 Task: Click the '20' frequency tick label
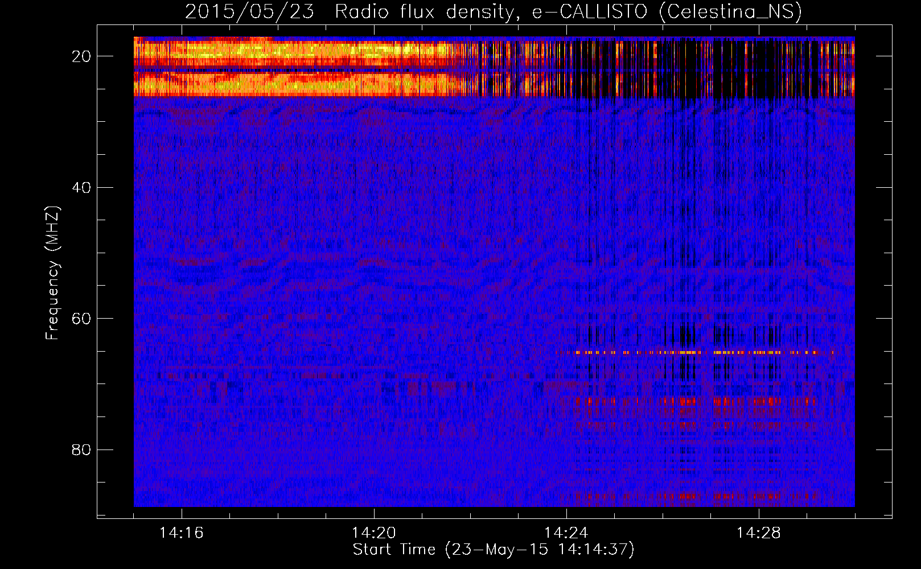click(82, 56)
